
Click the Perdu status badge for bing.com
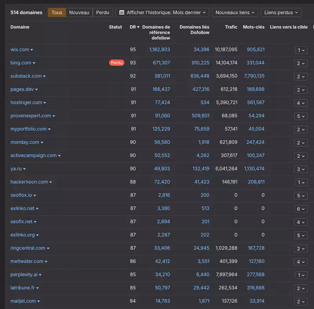117,63
